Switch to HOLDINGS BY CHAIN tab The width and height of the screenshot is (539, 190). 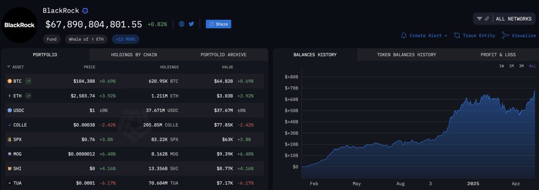point(134,55)
